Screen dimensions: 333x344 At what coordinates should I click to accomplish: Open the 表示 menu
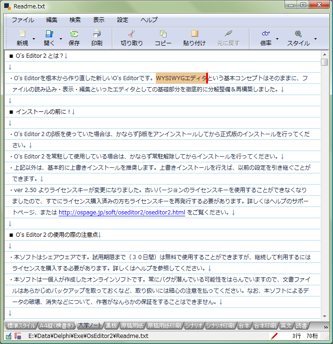click(98, 20)
